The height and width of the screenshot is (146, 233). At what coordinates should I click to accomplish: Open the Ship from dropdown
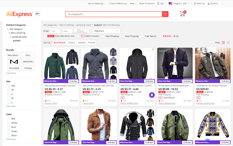click(106, 31)
